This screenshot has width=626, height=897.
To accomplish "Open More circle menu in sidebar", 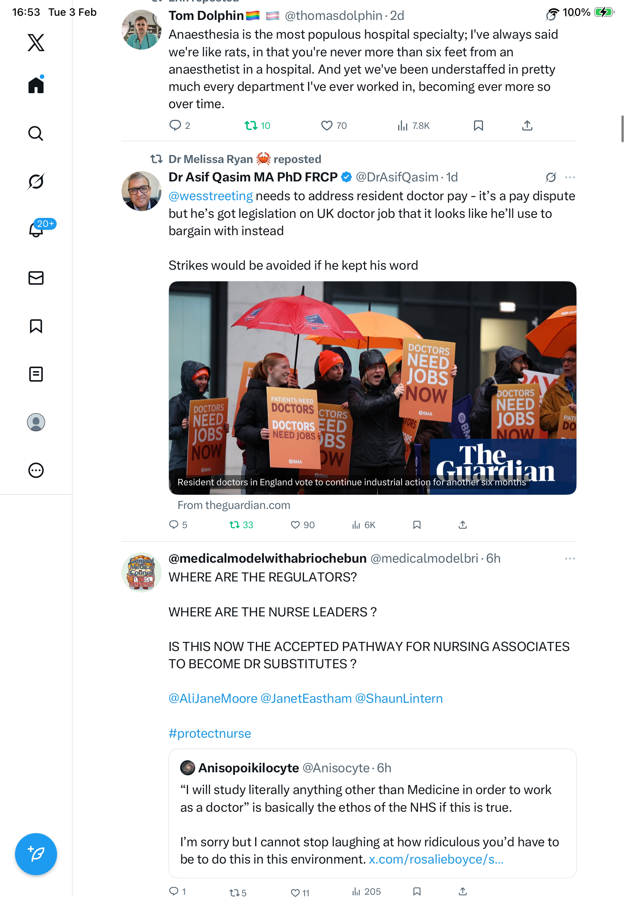I will click(x=36, y=470).
